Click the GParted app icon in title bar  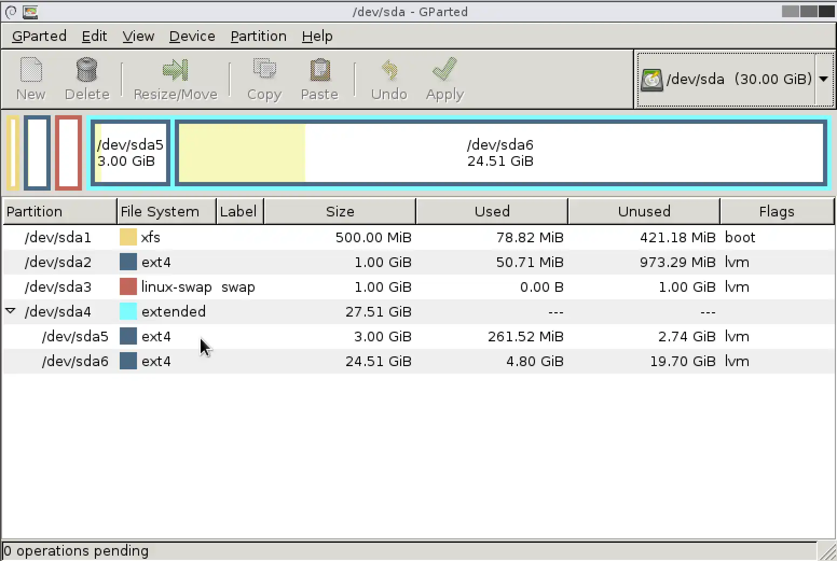point(30,11)
